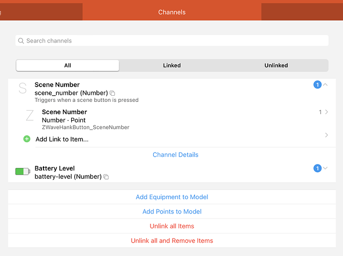Expand the Battery Level channel
This screenshot has height=256, width=343.
pyautogui.click(x=326, y=168)
